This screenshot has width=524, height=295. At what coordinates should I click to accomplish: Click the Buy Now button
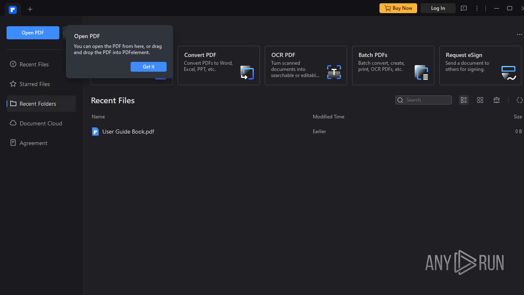[398, 8]
